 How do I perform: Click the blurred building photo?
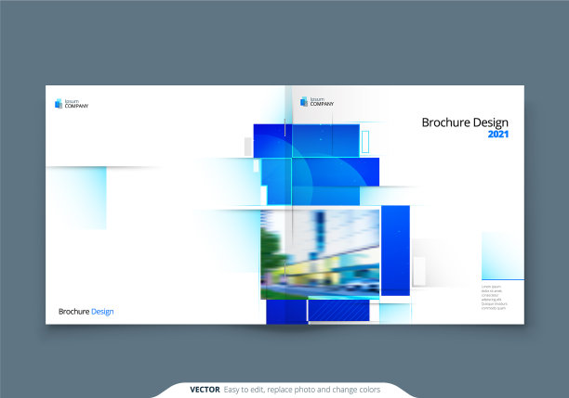point(320,253)
